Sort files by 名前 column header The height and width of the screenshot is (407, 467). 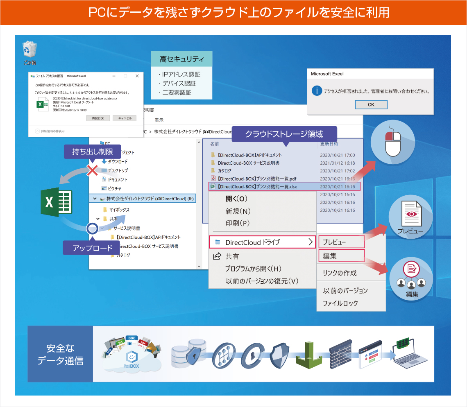click(x=214, y=144)
